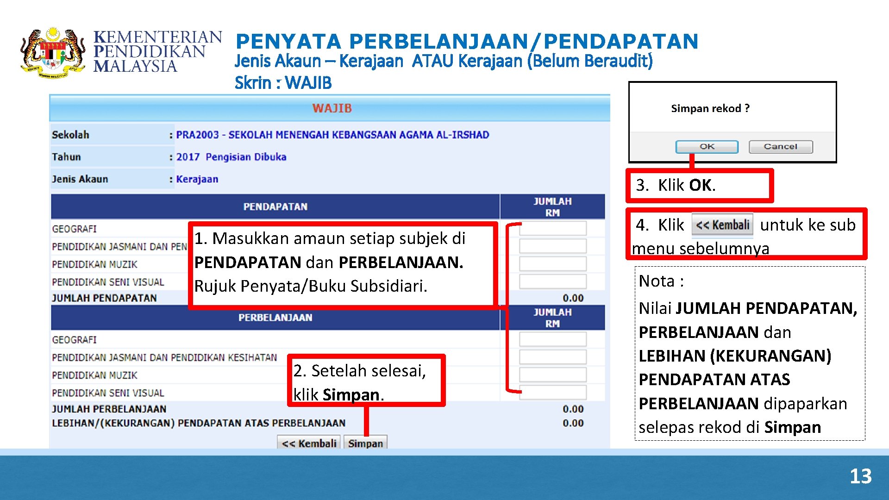
Task: Click PENDIDIKAN MUZIK label under Perbelanjaan
Action: pyautogui.click(x=94, y=375)
